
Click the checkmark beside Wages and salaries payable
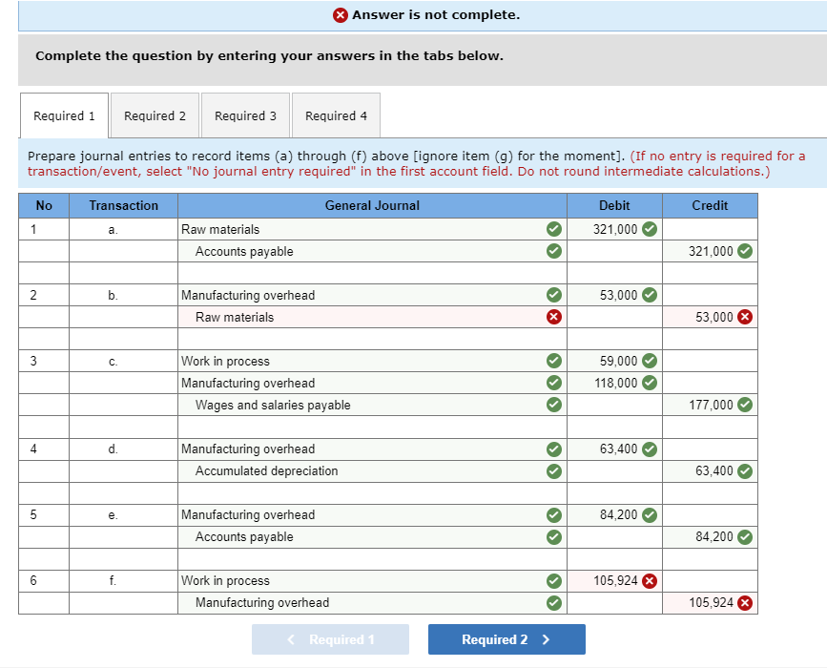tap(553, 405)
